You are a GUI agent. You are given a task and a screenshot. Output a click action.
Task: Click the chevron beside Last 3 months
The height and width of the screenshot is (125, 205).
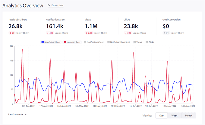26,114
